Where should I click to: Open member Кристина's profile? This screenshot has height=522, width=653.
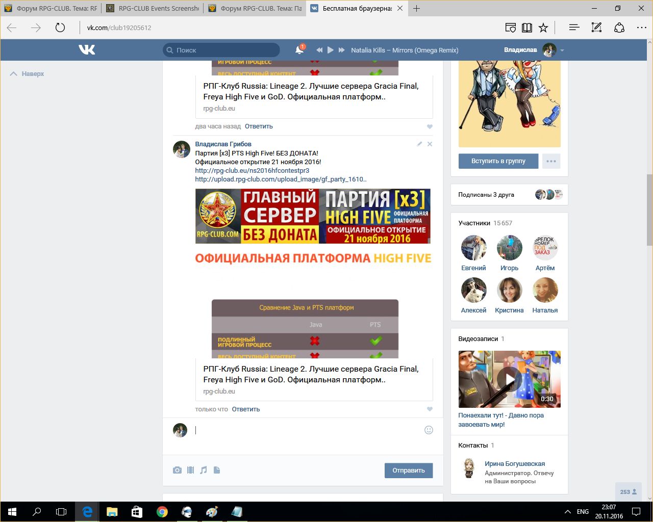[x=509, y=296]
